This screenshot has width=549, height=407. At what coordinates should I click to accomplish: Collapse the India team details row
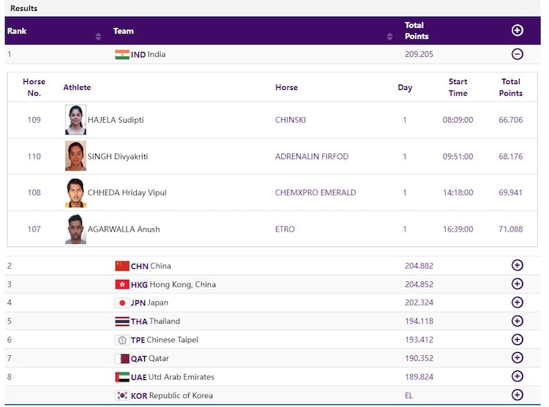tap(517, 54)
